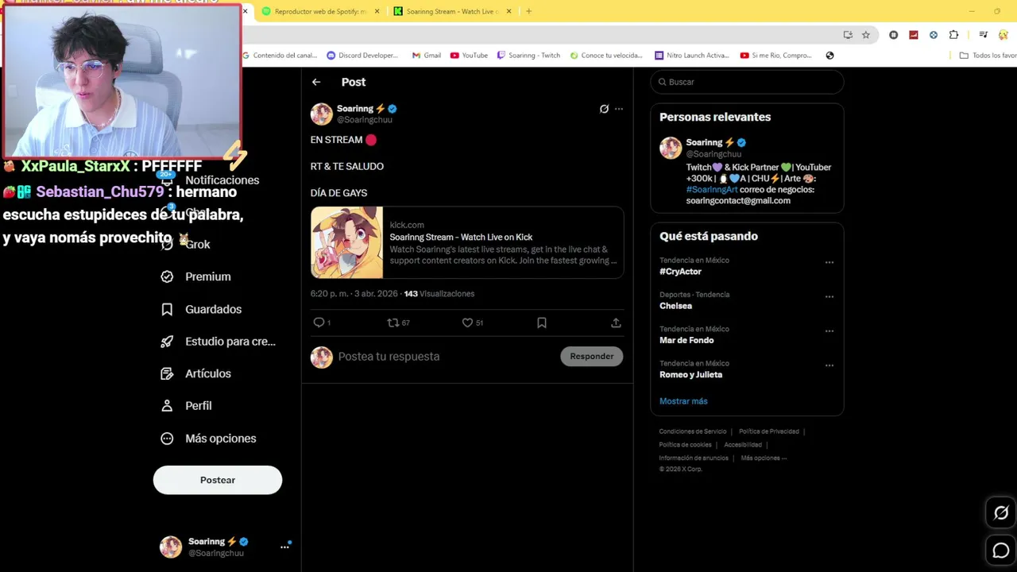1017x572 pixels.
Task: Open the media controls icon in Chrome toolbar
Action: coord(983,35)
